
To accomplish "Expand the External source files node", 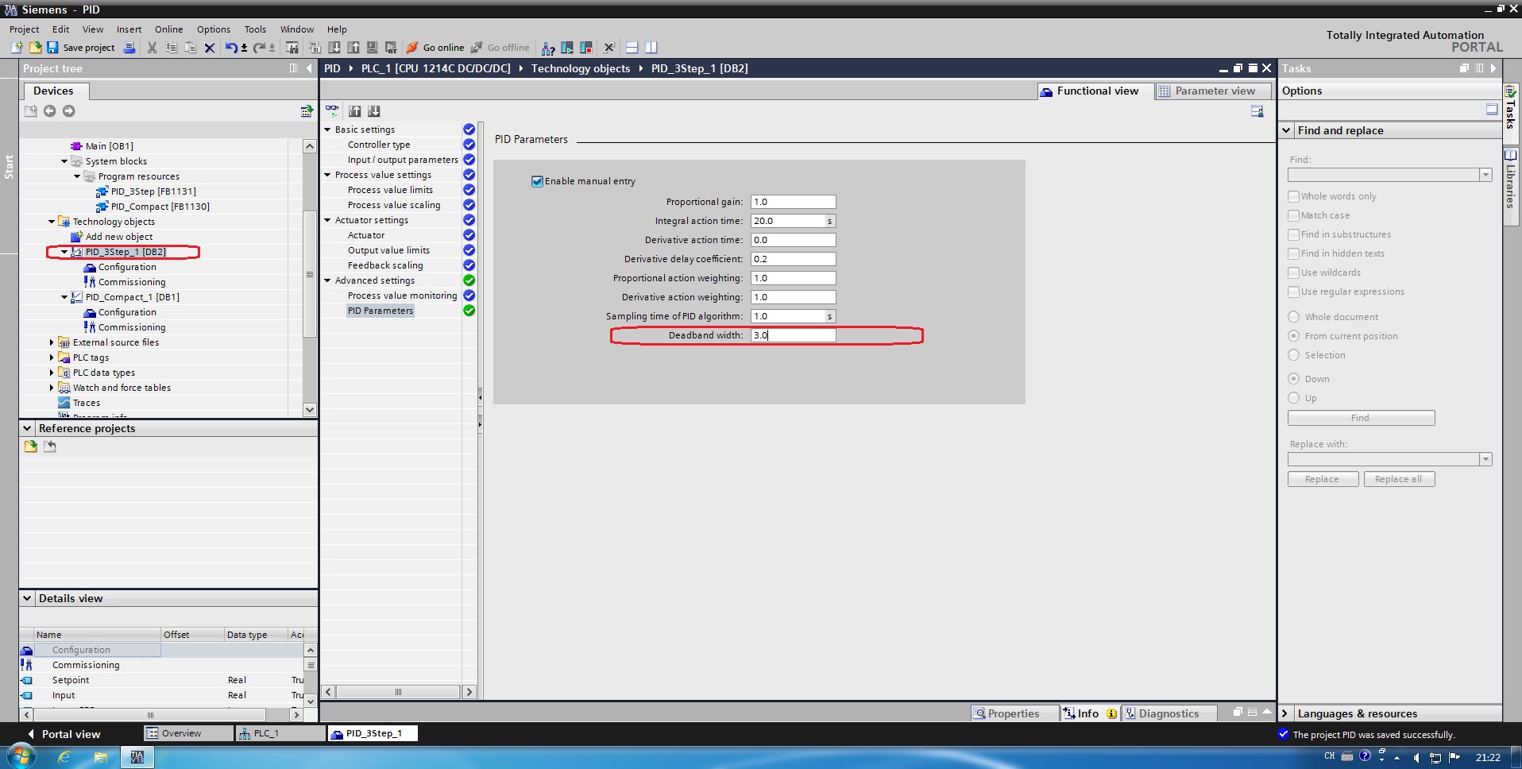I will (52, 342).
